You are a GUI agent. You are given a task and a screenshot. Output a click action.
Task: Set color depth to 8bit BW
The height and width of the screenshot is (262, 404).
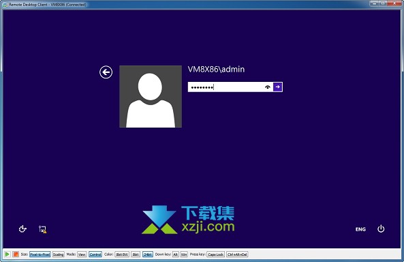122,254
